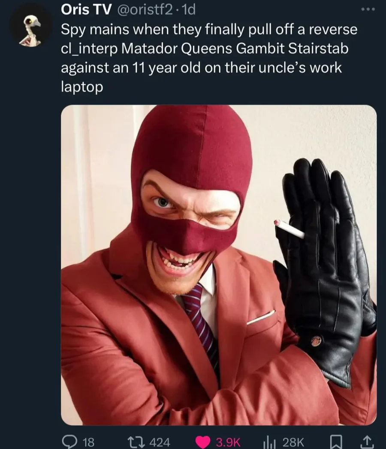Screen dimensions: 386x449
Task: Toggle the pink heart like icon
Action: coord(202,441)
